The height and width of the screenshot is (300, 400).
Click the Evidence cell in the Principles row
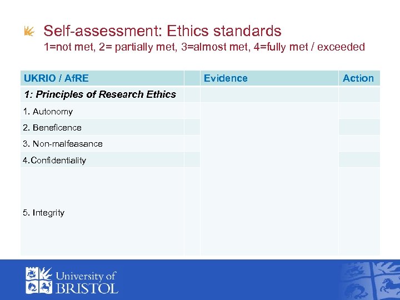point(269,94)
